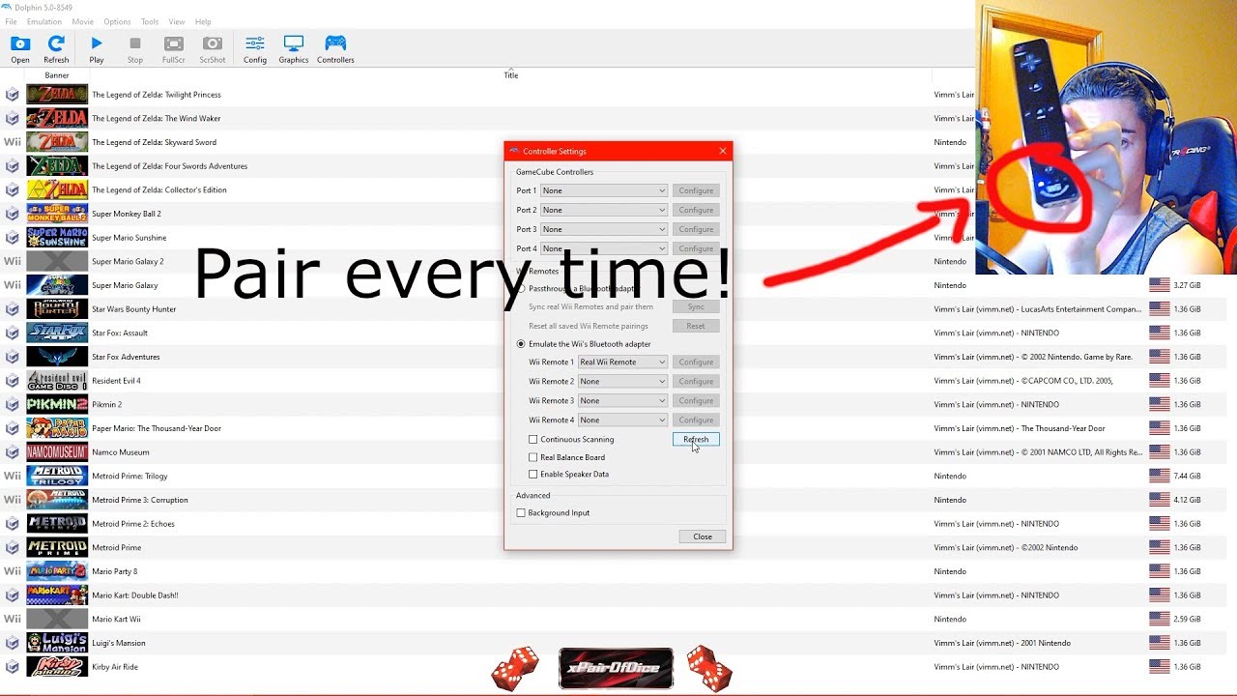Click the Close button in Controller Settings

(703, 536)
